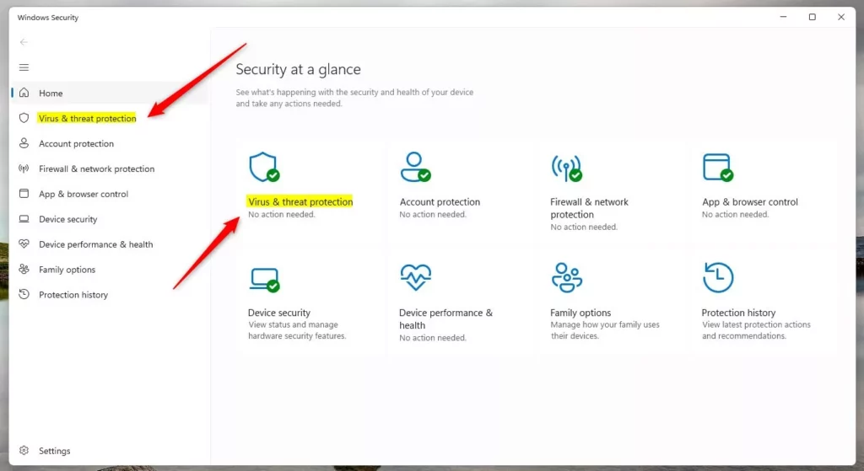The width and height of the screenshot is (864, 471).
Task: Open the Protection history clock tile icon
Action: [x=717, y=277]
